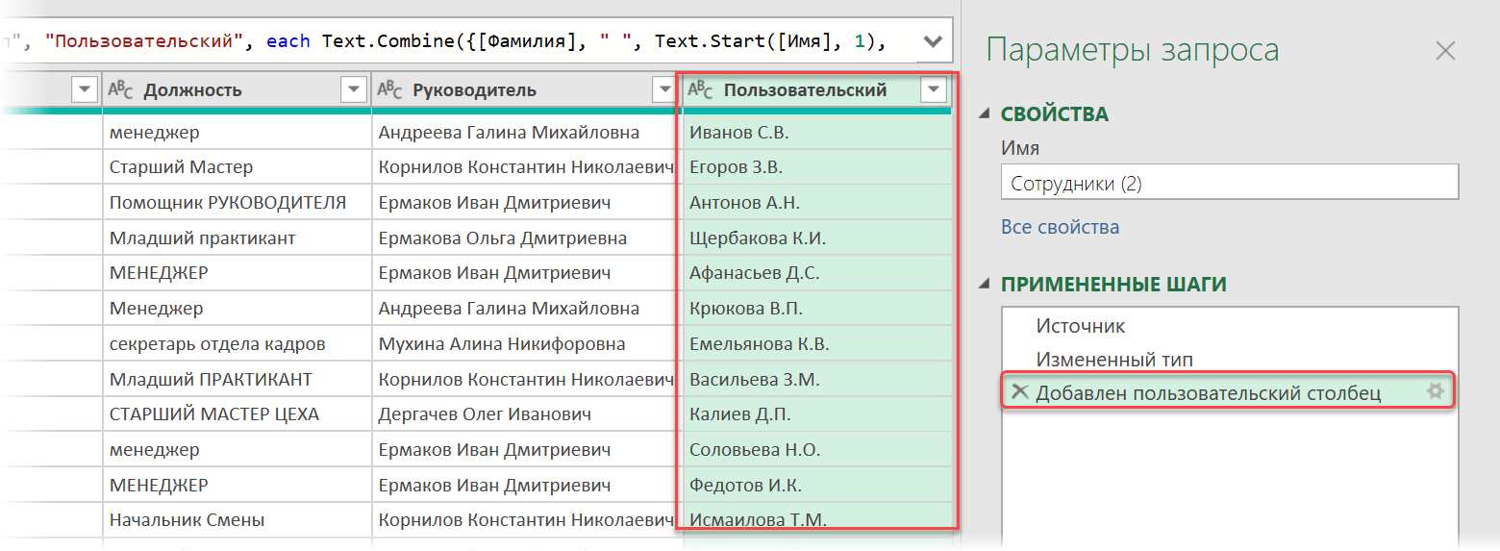Select Должность column header
Image resolution: width=1500 pixels, height=551 pixels.
coord(237,89)
